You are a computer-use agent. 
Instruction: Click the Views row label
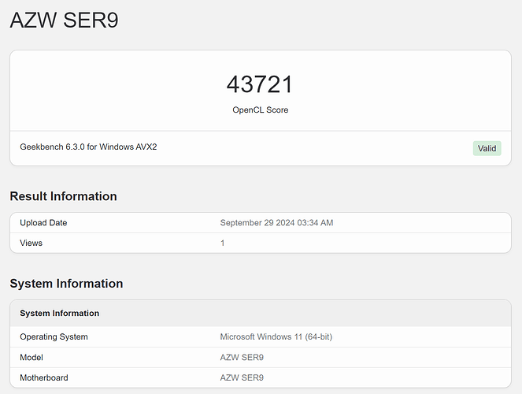pyautogui.click(x=31, y=243)
